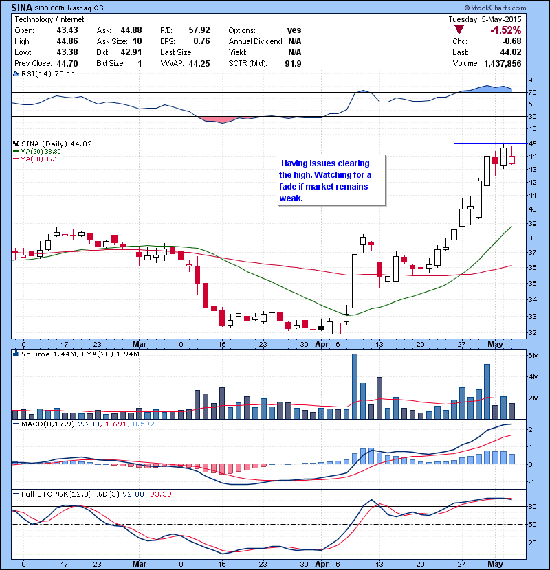Image resolution: width=550 pixels, height=570 pixels.
Task: Click the SINA ticker symbol title
Action: [x=22, y=8]
